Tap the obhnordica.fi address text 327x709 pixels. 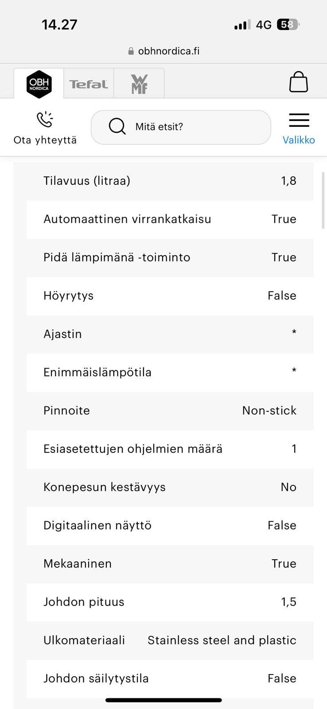pyautogui.click(x=169, y=51)
